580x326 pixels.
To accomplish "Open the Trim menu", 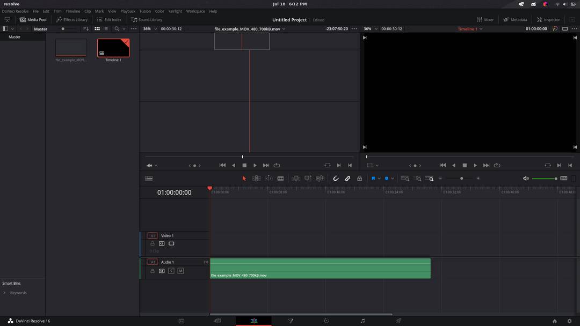I will point(57,11).
